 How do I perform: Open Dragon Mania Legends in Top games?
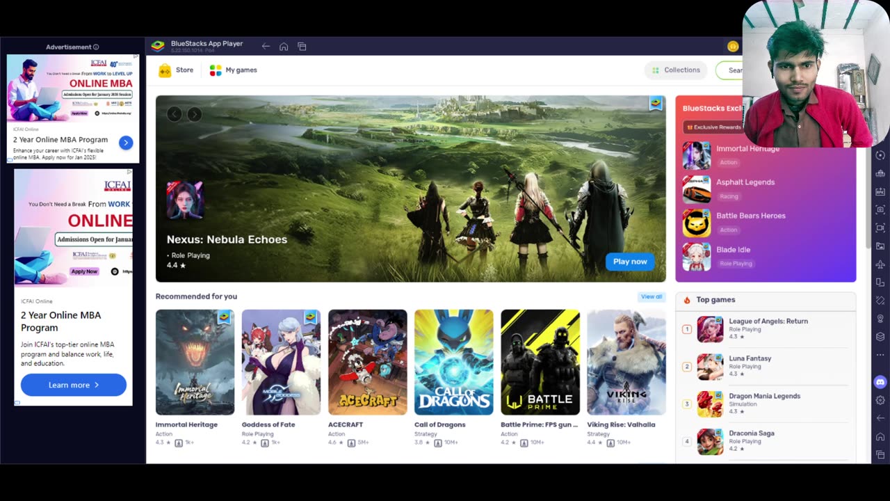765,404
